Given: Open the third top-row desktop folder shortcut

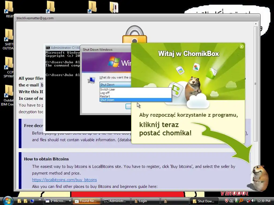Looking at the screenshot, I should coord(92,7).
